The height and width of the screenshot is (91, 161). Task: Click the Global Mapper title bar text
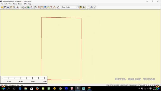17,2
